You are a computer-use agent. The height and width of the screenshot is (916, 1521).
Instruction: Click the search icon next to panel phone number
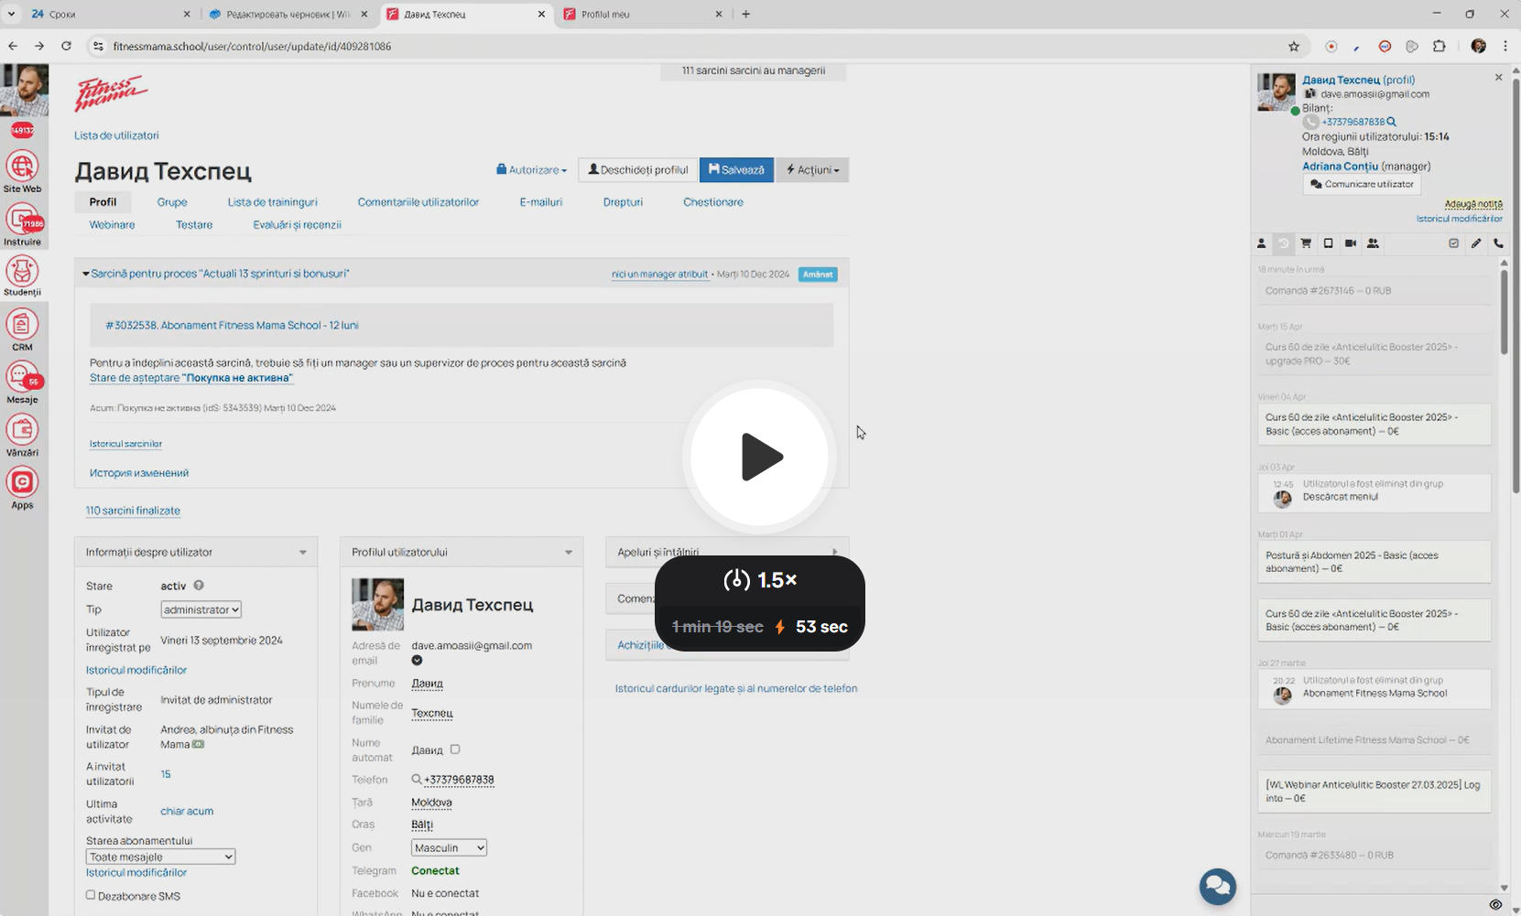pyautogui.click(x=1391, y=122)
